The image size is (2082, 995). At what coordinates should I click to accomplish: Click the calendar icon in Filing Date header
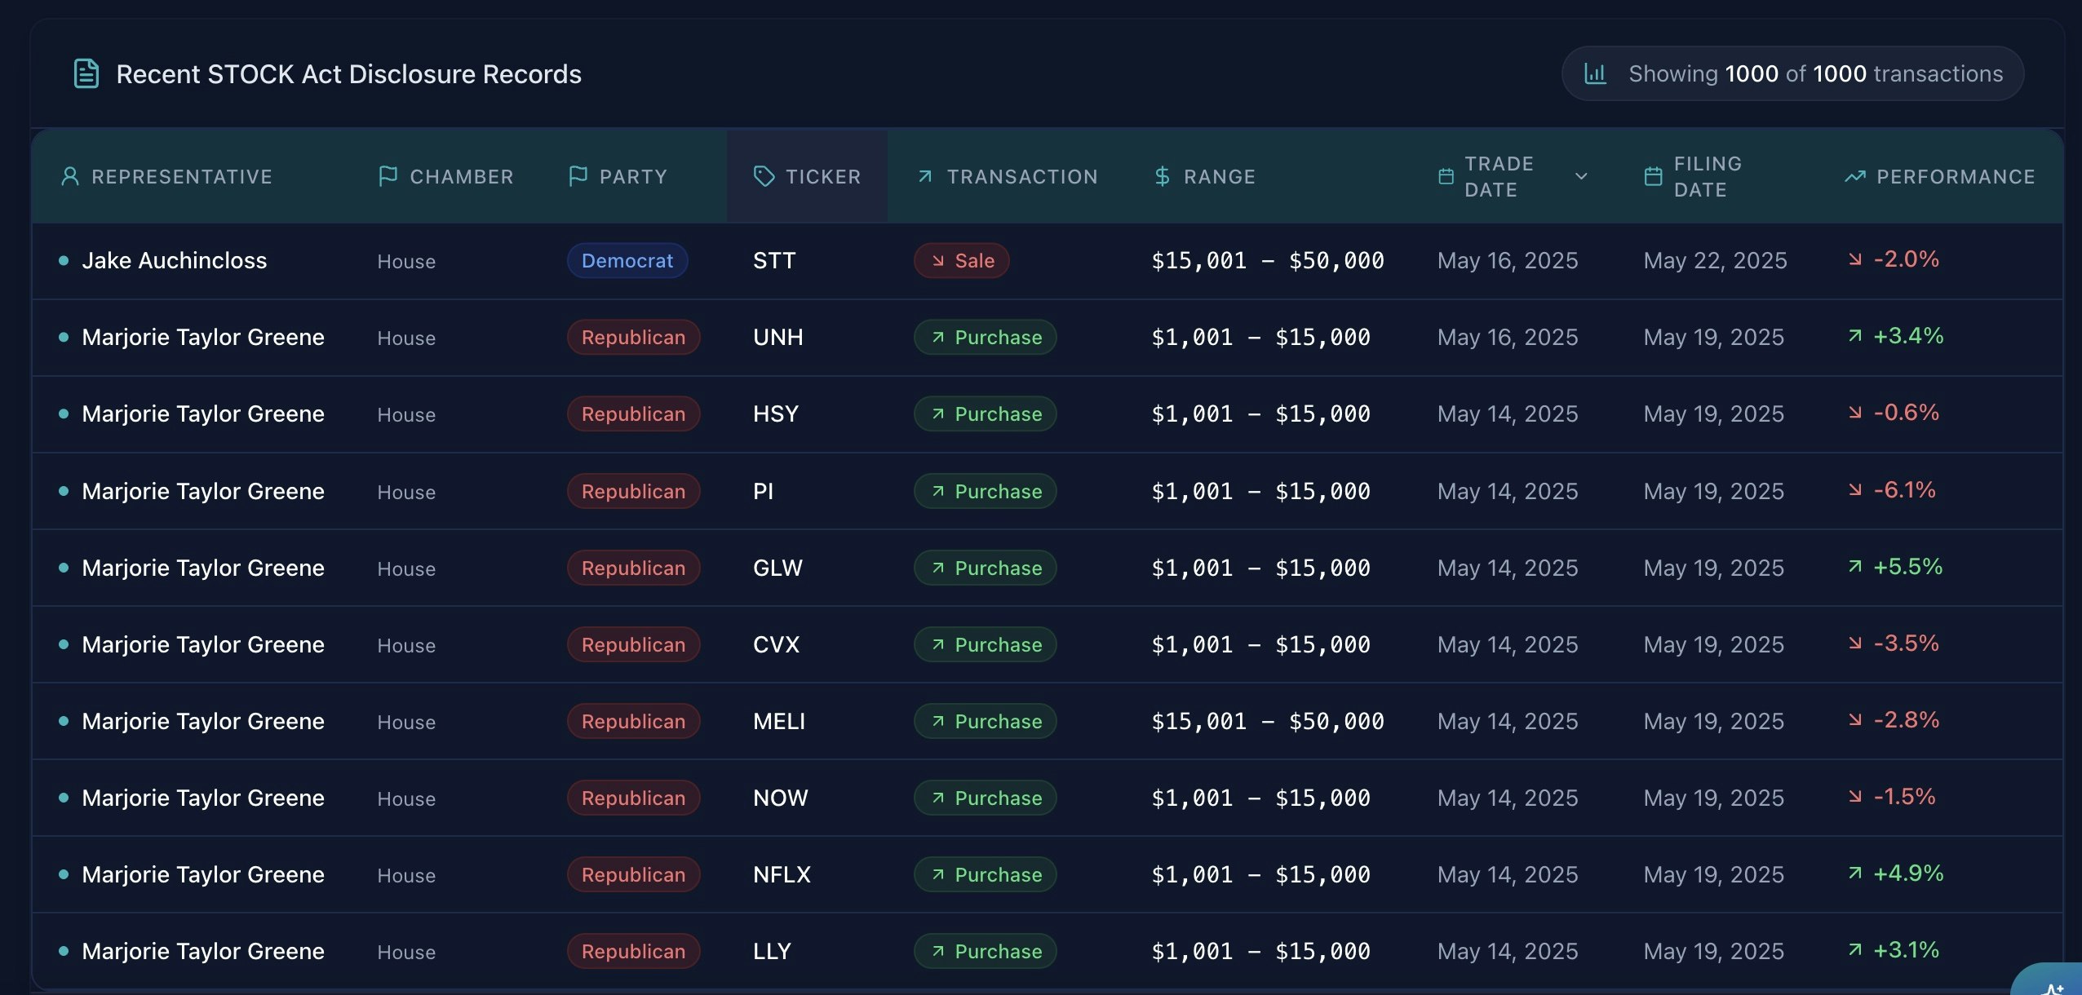pos(1653,176)
